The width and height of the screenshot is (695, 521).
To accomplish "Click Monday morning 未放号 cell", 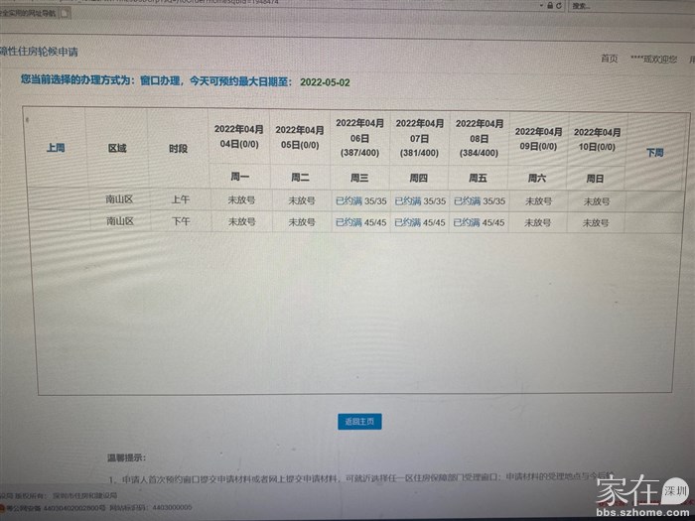I will tap(241, 199).
